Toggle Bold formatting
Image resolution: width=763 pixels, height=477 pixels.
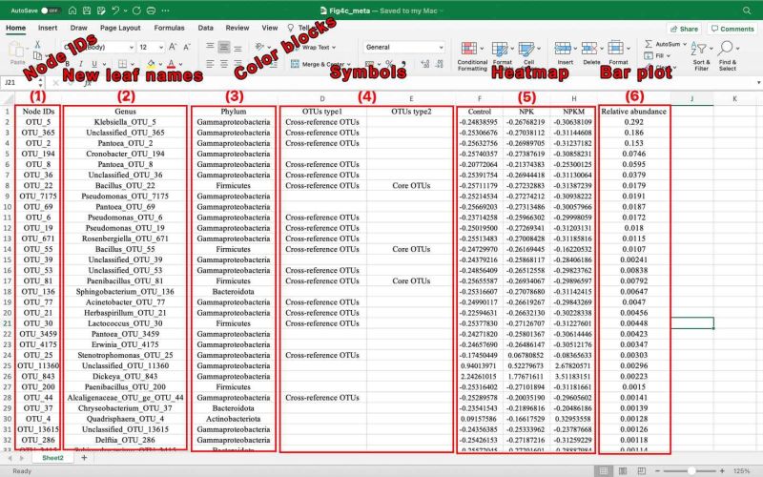[x=67, y=64]
